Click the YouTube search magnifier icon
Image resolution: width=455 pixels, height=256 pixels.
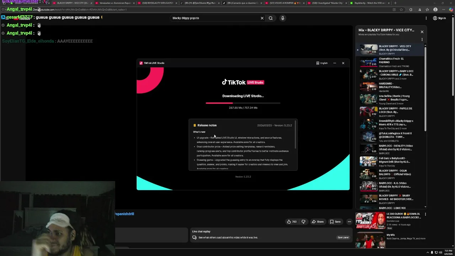(x=271, y=18)
